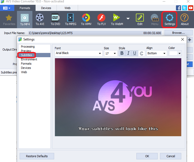Image resolution: width=194 pixels, height=162 pixels.
Task: Open the subtitle Color picker dropdown
Action: (x=175, y=53)
